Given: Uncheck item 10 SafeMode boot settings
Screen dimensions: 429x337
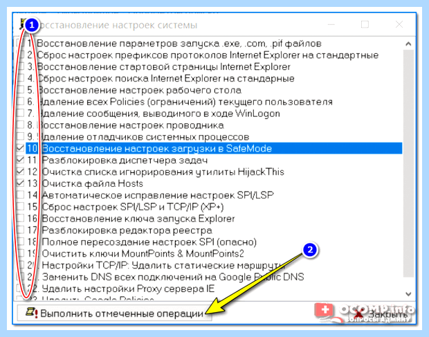Looking at the screenshot, I should click(x=20, y=148).
